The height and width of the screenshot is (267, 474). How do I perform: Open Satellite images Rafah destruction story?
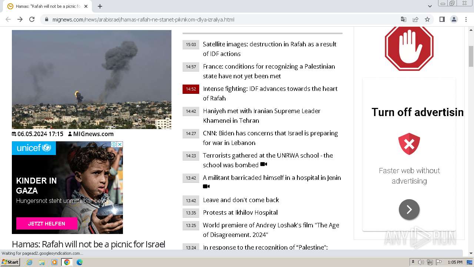pyautogui.click(x=270, y=49)
